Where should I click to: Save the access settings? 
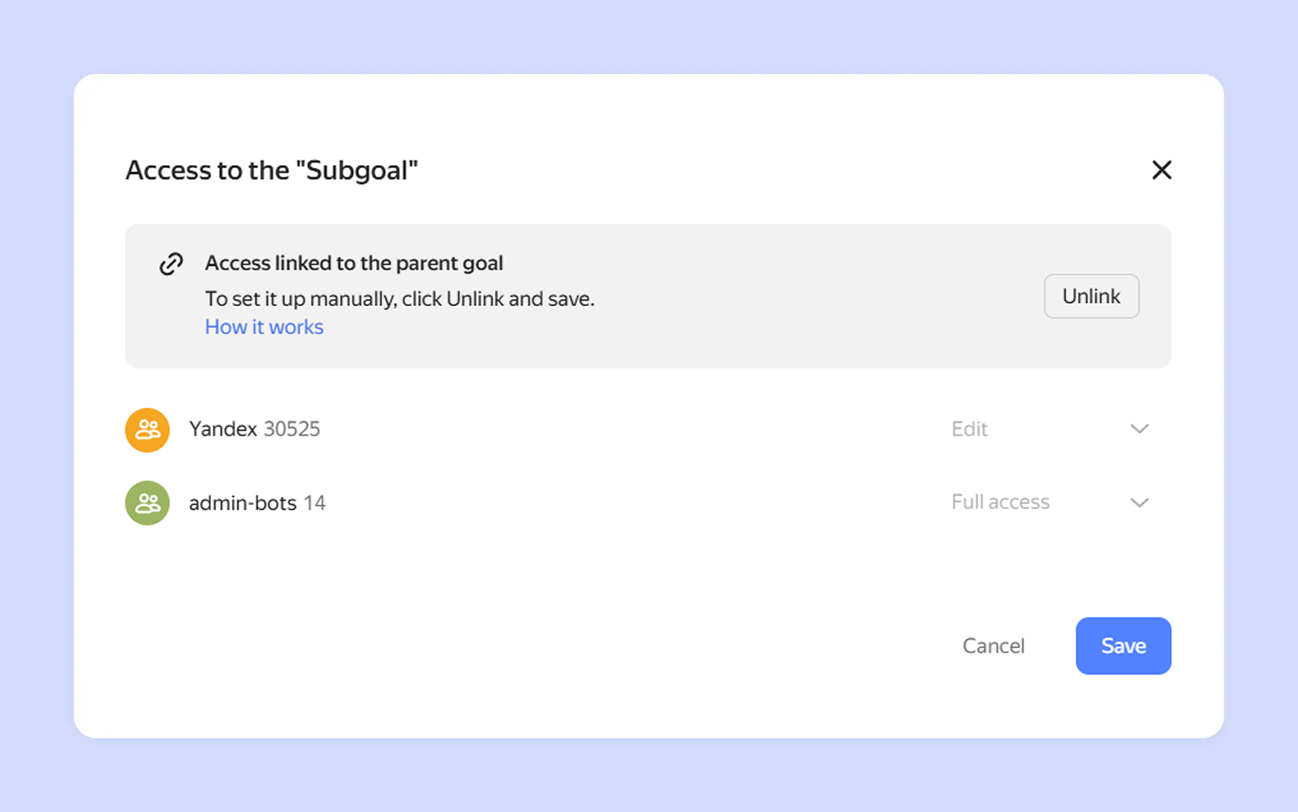click(x=1123, y=646)
